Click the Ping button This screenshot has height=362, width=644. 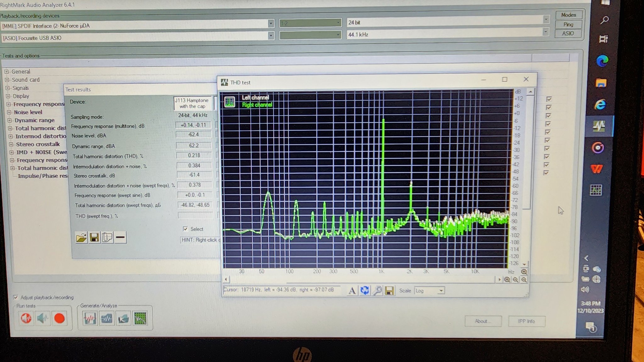coord(568,24)
